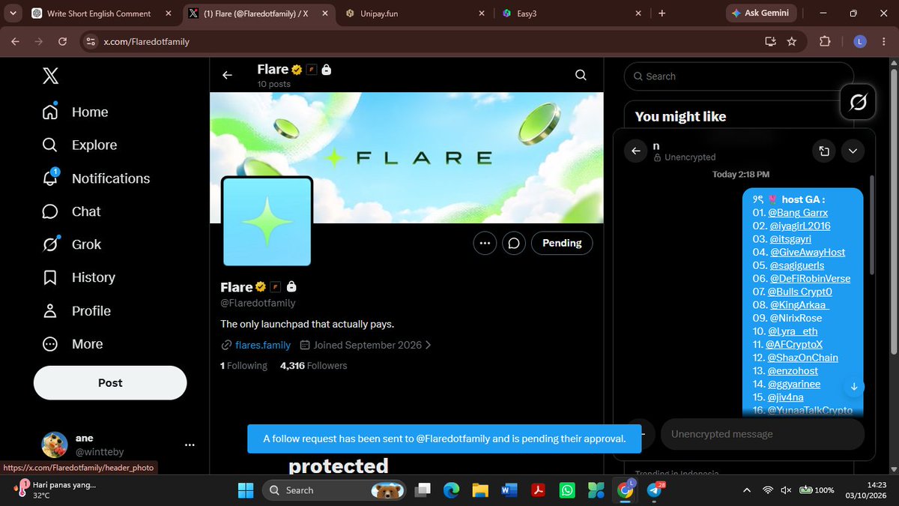Click the site information icon in address bar
This screenshot has height=506, width=899.
(x=90, y=42)
